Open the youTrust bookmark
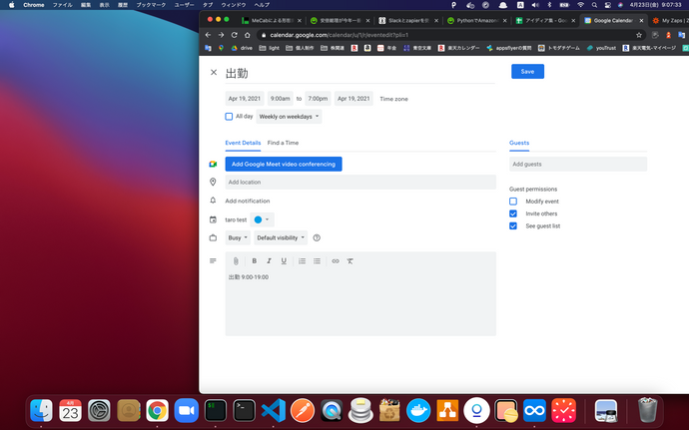 [601, 48]
